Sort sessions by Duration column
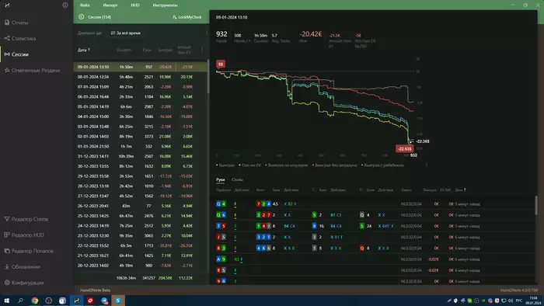Screen dimensions: 544x306 point(124,50)
